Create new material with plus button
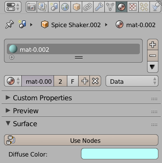This screenshot has width=162, height=163. coord(85,81)
